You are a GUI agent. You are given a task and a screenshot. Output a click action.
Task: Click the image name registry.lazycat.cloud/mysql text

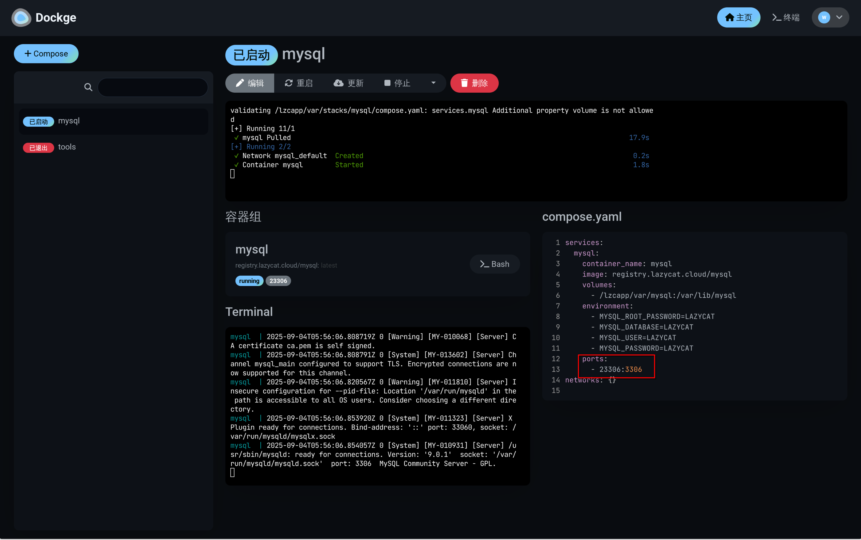pyautogui.click(x=277, y=265)
